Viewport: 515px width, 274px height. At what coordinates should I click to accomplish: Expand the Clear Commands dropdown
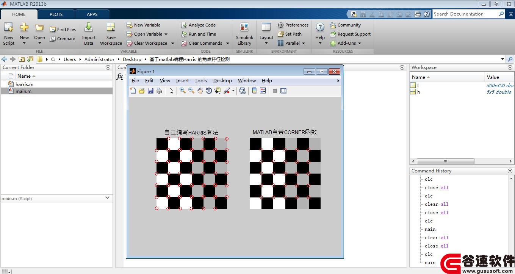tap(228, 43)
